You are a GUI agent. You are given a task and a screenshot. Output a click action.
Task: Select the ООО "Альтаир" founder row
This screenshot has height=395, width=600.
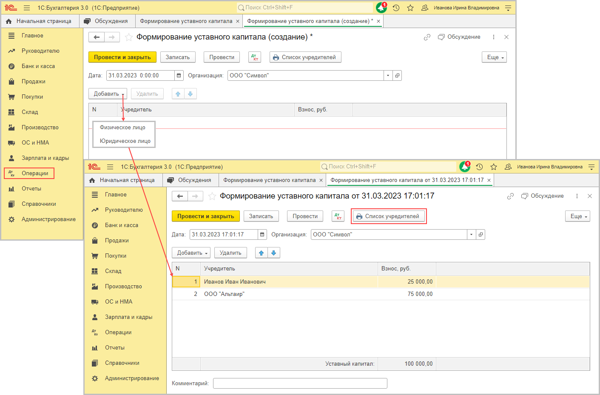click(x=381, y=294)
